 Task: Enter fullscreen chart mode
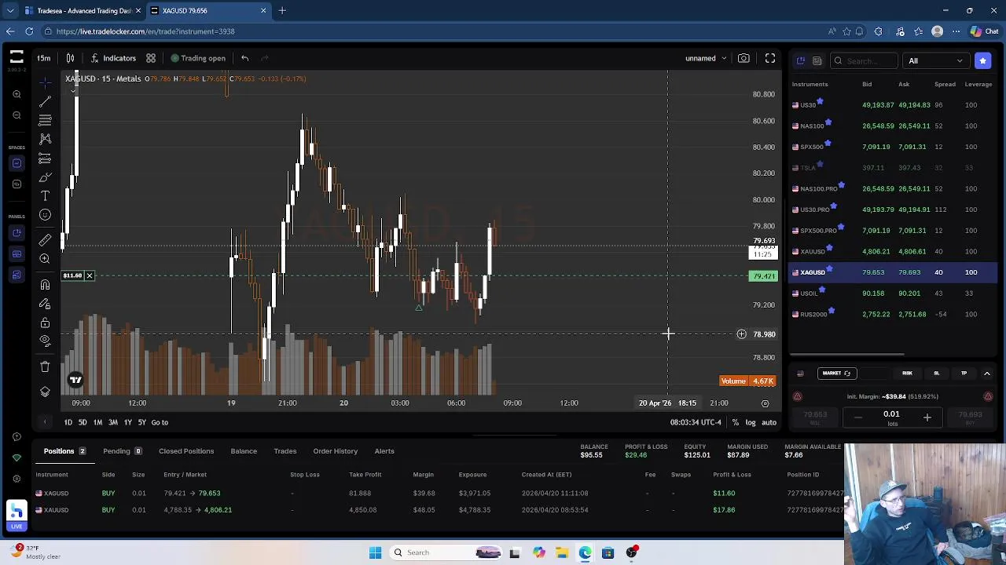(770, 58)
